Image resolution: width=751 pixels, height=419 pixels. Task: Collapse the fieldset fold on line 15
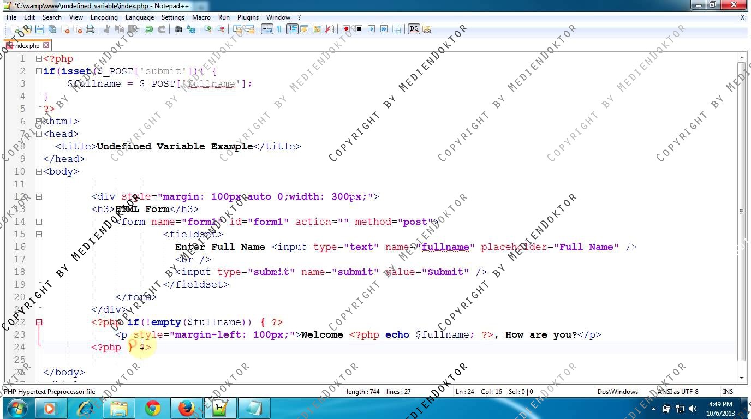pyautogui.click(x=39, y=234)
